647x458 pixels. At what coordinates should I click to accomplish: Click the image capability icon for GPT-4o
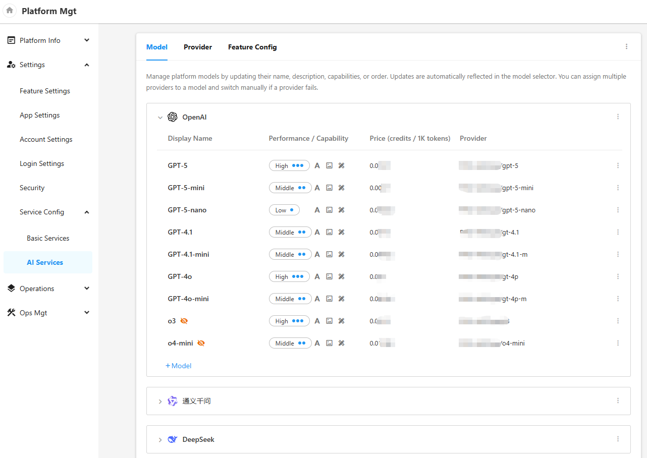pos(329,276)
